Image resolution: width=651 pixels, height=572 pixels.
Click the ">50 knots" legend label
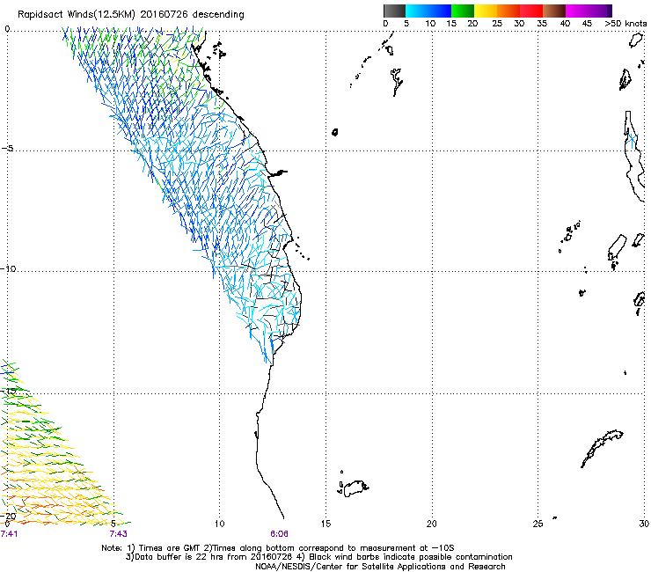click(x=625, y=24)
